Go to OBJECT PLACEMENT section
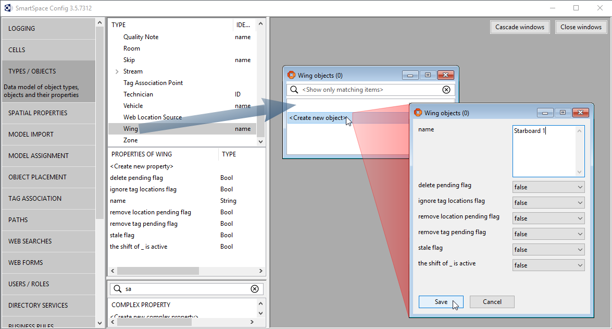 pyautogui.click(x=48, y=177)
